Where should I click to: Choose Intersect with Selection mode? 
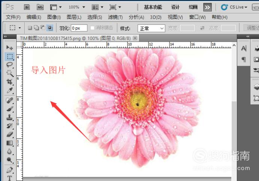coord(50,28)
